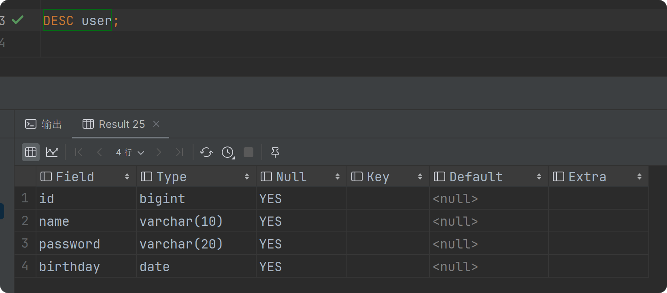Go to previous page of results

point(100,152)
